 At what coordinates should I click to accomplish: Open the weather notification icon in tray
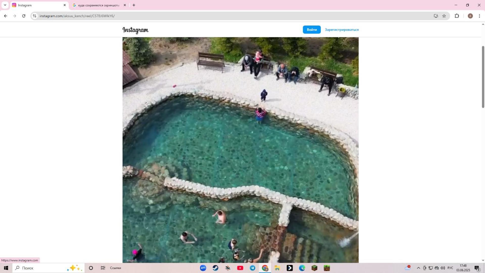(407, 268)
